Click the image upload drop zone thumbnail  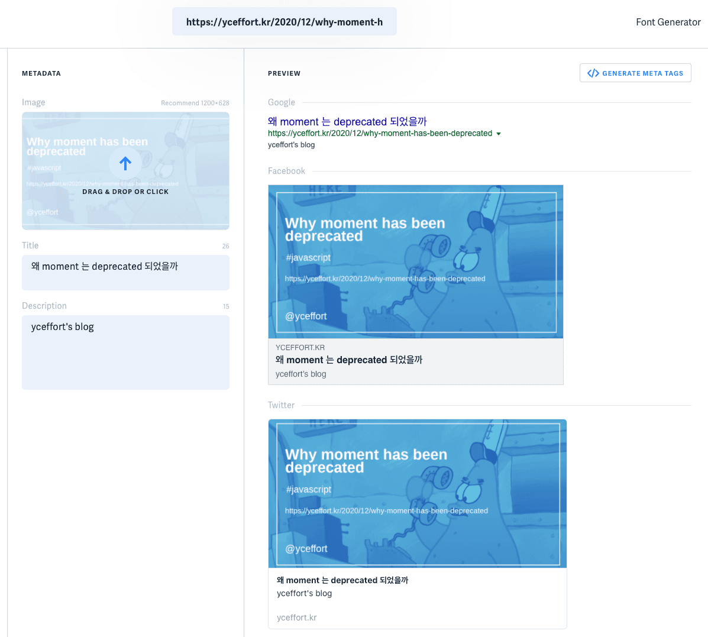coord(125,169)
